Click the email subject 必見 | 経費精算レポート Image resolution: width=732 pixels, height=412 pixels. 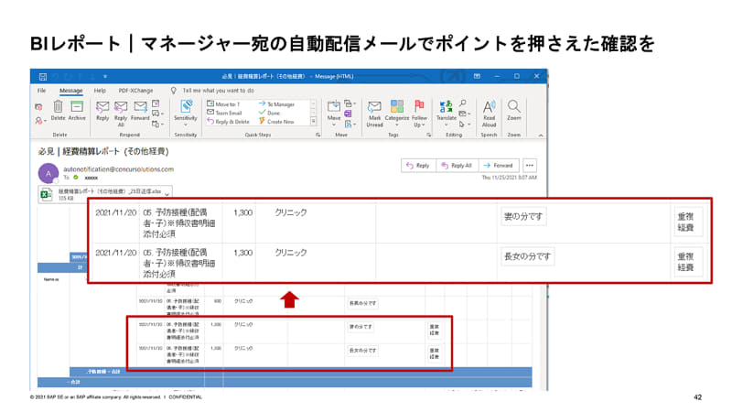click(103, 151)
